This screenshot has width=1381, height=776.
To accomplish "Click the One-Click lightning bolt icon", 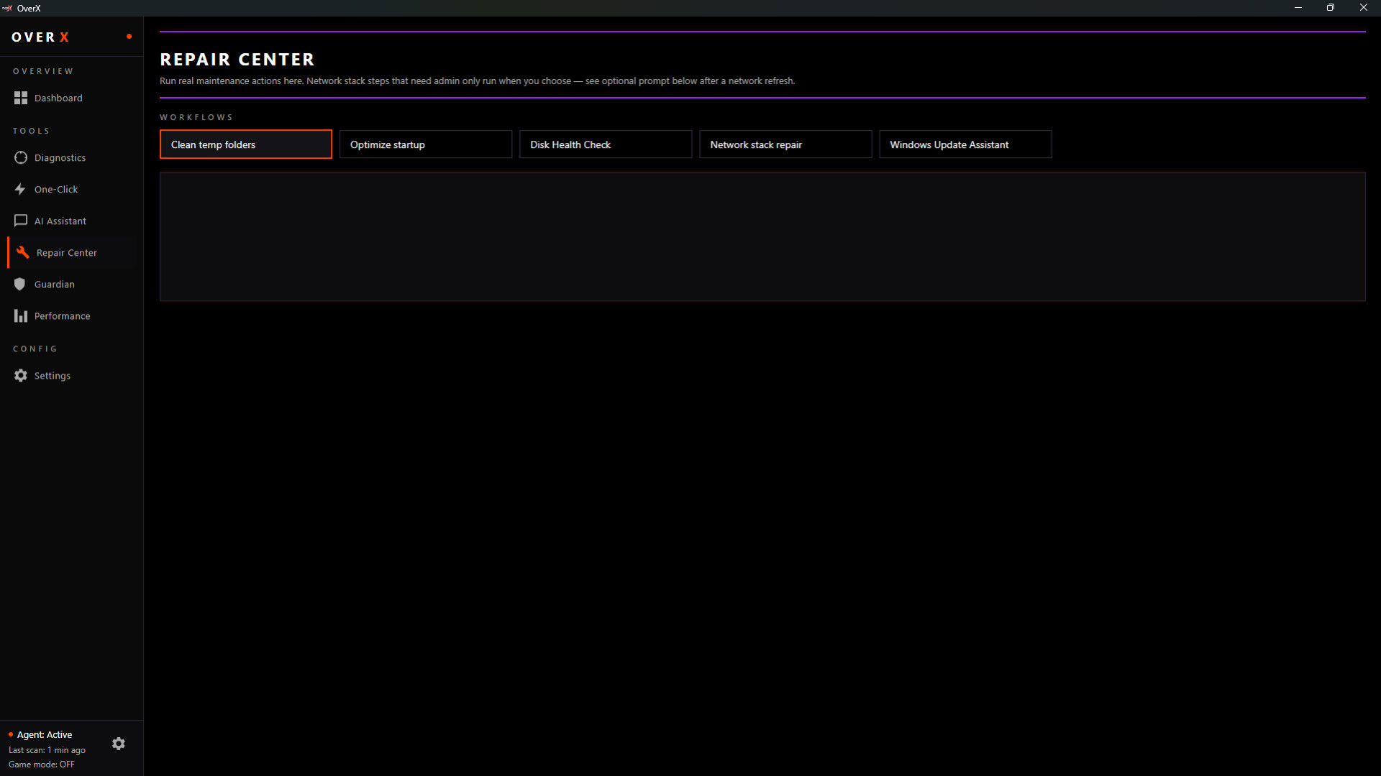I will pyautogui.click(x=20, y=189).
